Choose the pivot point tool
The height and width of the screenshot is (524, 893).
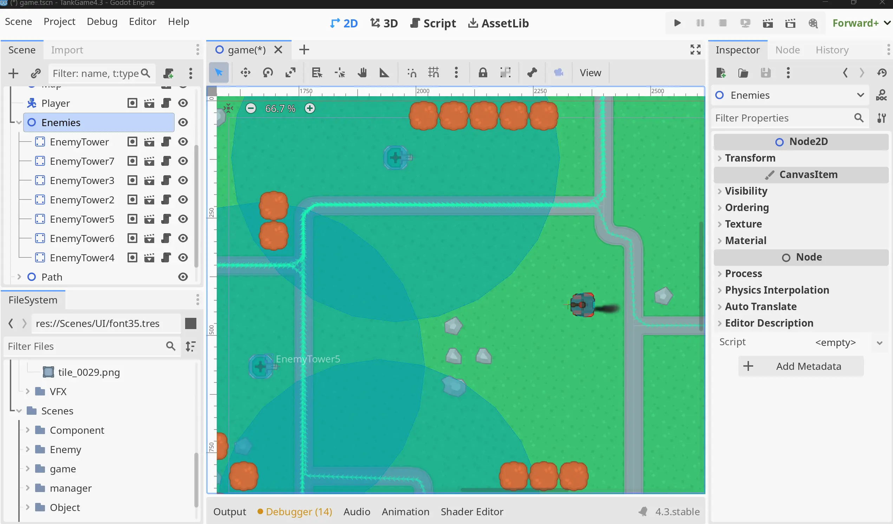[x=339, y=73]
